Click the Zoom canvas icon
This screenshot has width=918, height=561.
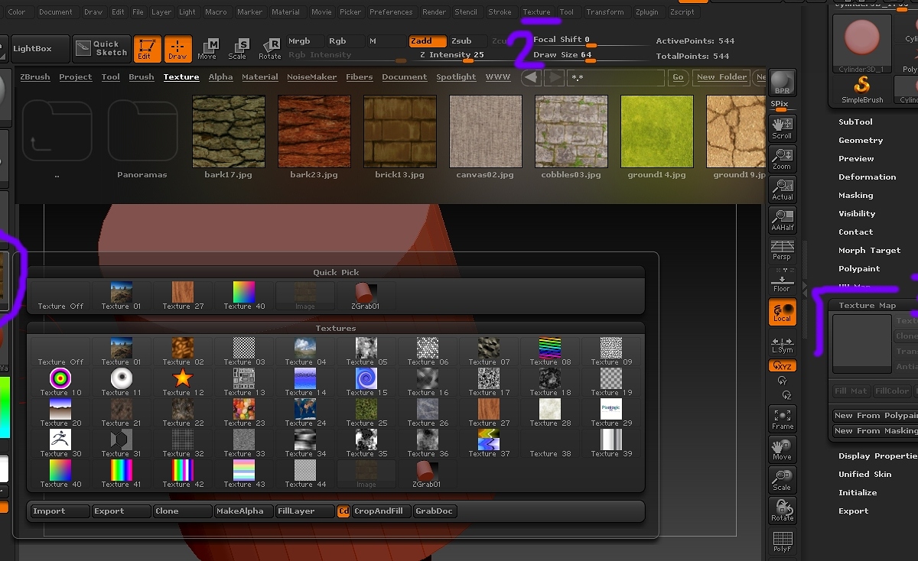782,158
